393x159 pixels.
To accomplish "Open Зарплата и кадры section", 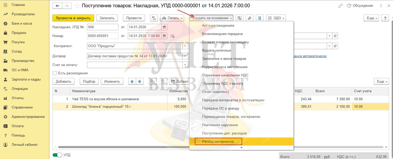I will [25, 79].
